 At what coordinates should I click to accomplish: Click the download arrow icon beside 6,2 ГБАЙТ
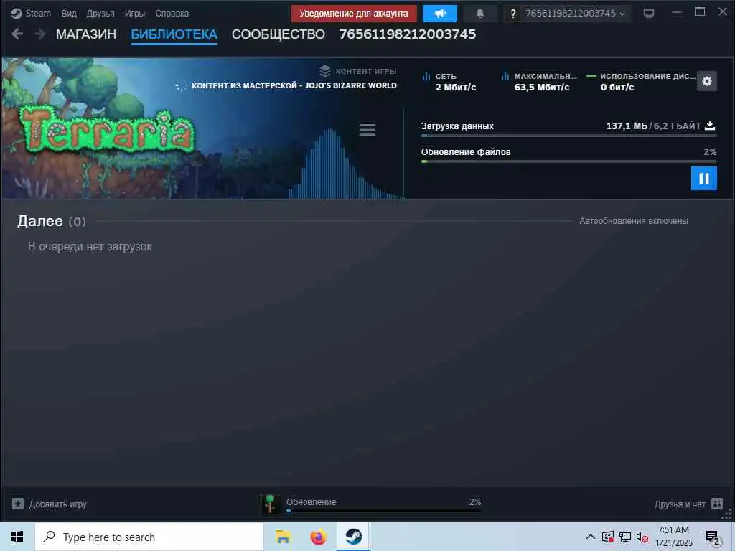[710, 125]
